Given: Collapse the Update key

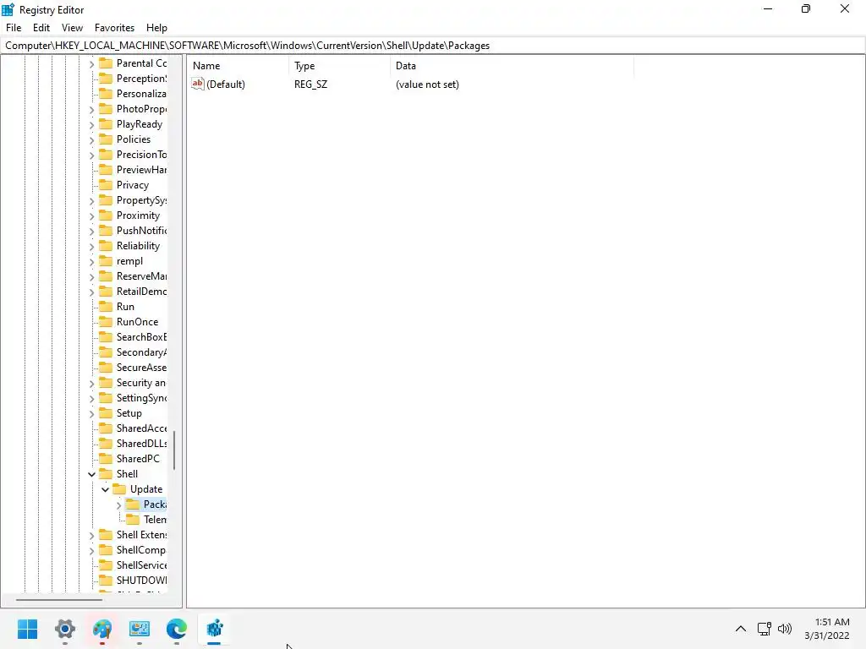Looking at the screenshot, I should point(105,489).
